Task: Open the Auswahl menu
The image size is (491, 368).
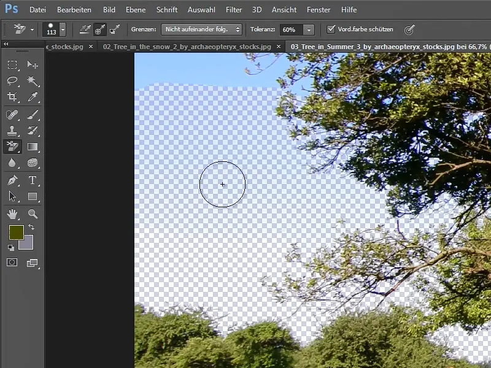Action: 201,10
